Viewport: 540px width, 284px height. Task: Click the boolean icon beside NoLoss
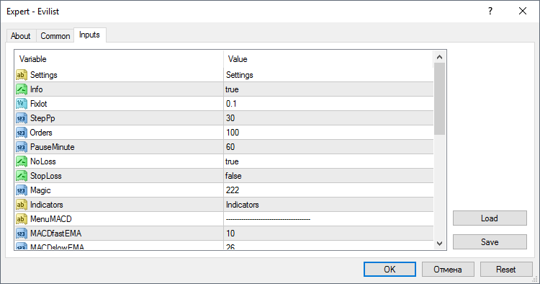pos(22,161)
